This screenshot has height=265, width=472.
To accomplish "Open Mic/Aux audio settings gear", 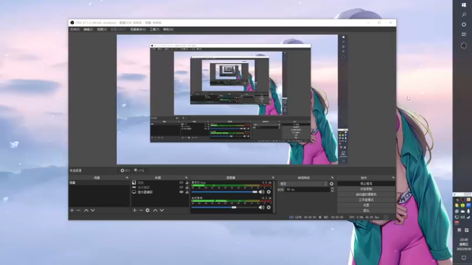I will pos(268,192).
